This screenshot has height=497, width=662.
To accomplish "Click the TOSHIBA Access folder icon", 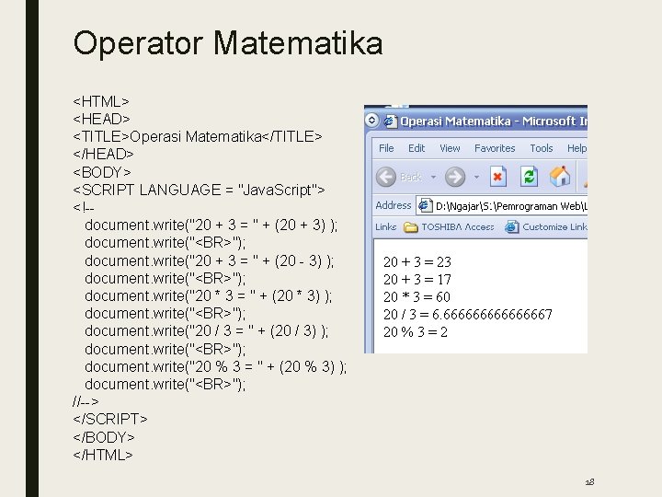I will 410,227.
